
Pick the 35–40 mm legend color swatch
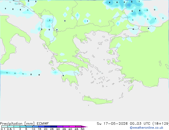(66, 127)
